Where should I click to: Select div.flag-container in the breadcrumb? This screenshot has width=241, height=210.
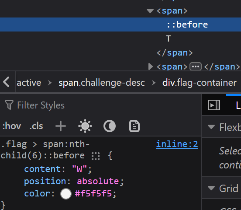[x=200, y=83]
